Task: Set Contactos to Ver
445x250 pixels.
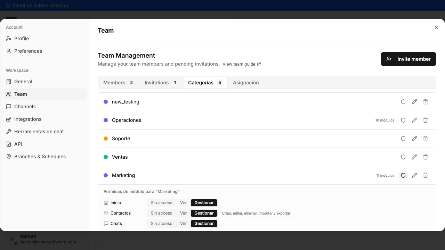Action: click(x=183, y=213)
